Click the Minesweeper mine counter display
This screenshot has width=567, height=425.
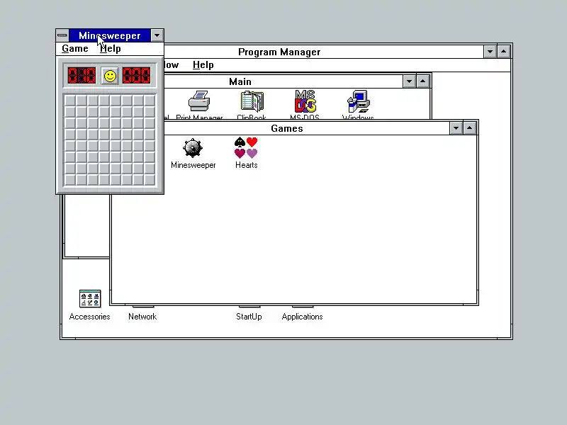tap(82, 76)
